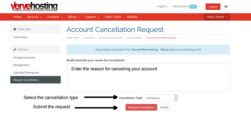Go to the Product Details breadcrumb

(x=134, y=38)
